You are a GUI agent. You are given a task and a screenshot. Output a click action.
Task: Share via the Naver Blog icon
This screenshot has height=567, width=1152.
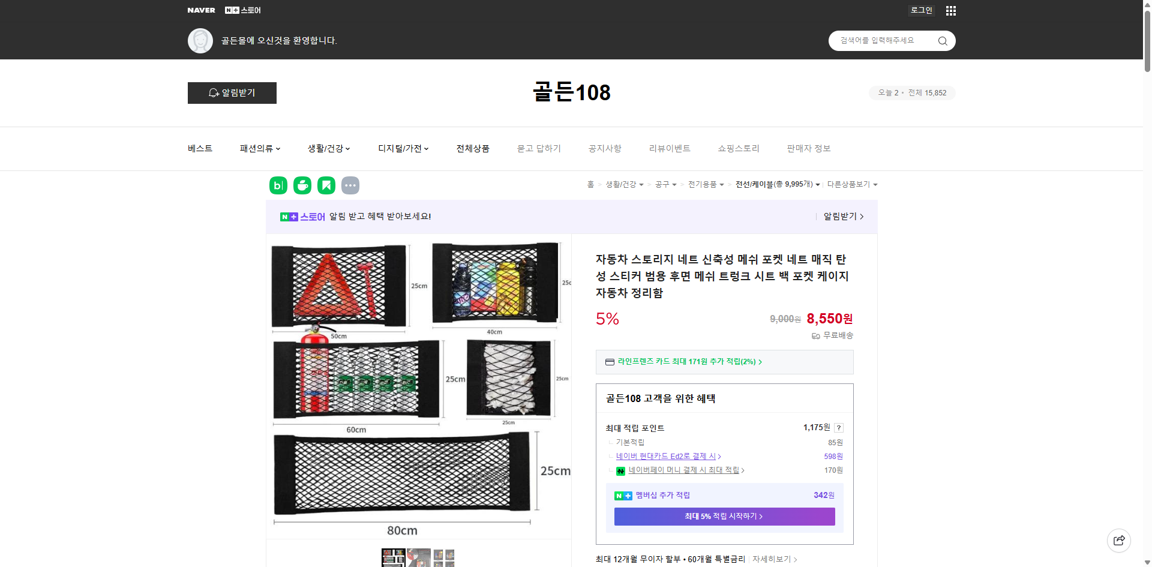click(278, 185)
